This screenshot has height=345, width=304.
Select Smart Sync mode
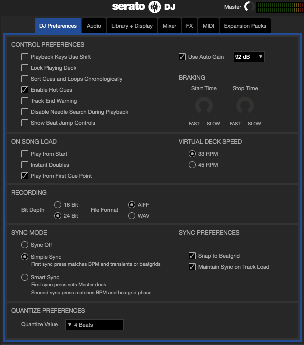tap(25, 277)
